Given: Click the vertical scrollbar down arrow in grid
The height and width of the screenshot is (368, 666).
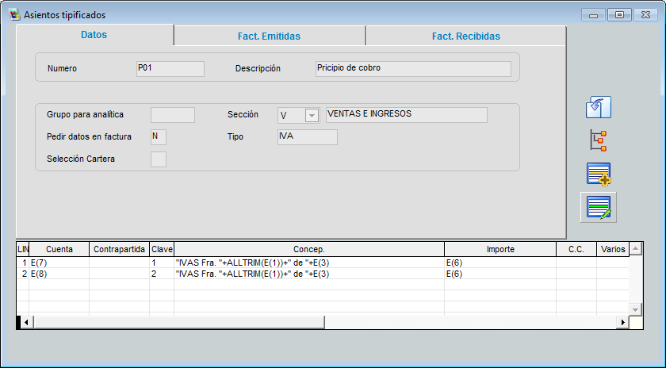Looking at the screenshot, I should [634, 309].
